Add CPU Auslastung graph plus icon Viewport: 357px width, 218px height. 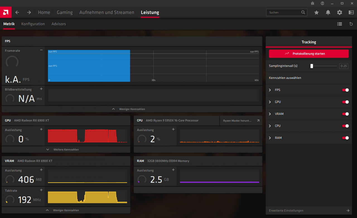[173, 129]
